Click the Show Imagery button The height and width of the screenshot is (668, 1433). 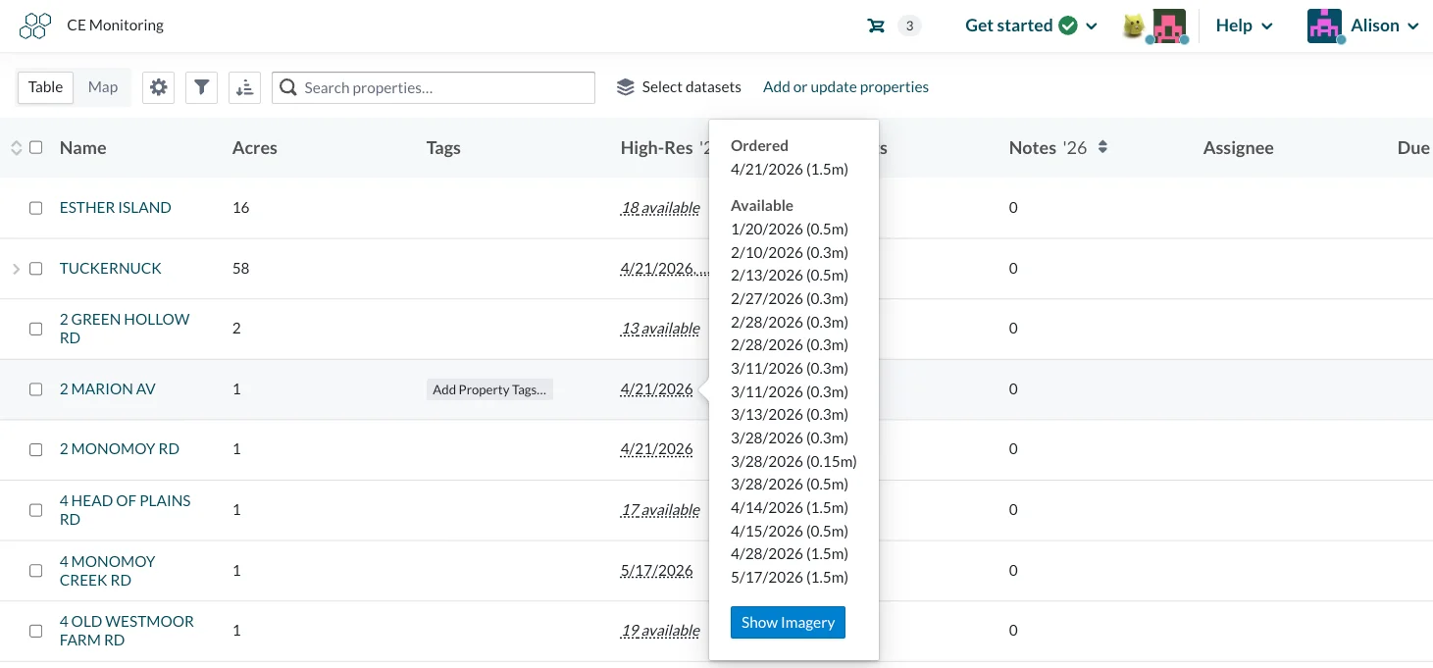[788, 622]
